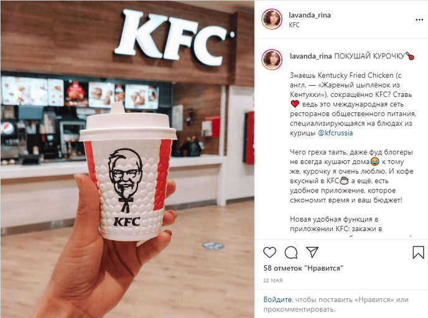Screen dimensions: 428x318
Task: Click the coffee cup emoji in caption
Action: (x=344, y=181)
